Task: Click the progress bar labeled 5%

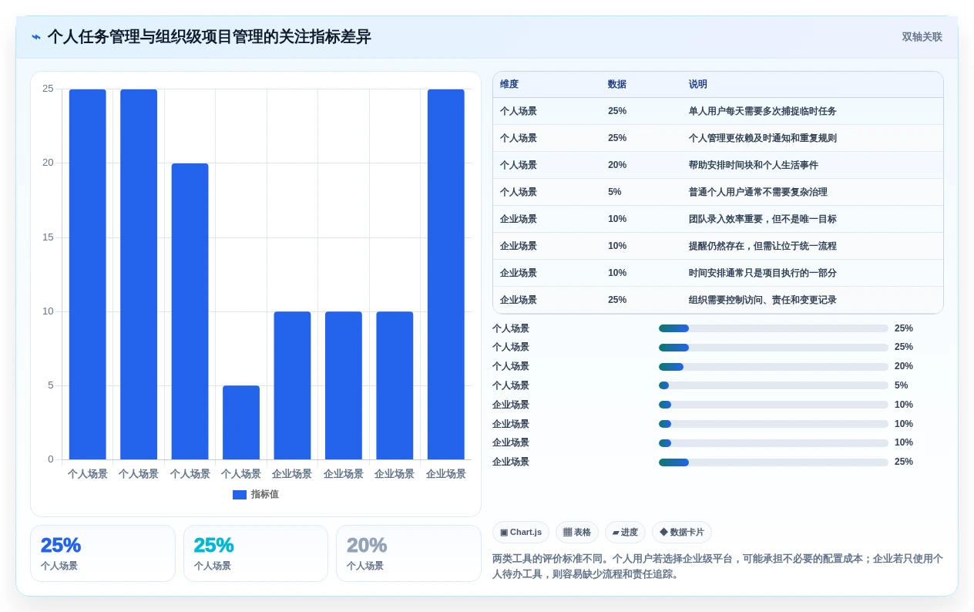Action: pyautogui.click(x=774, y=385)
